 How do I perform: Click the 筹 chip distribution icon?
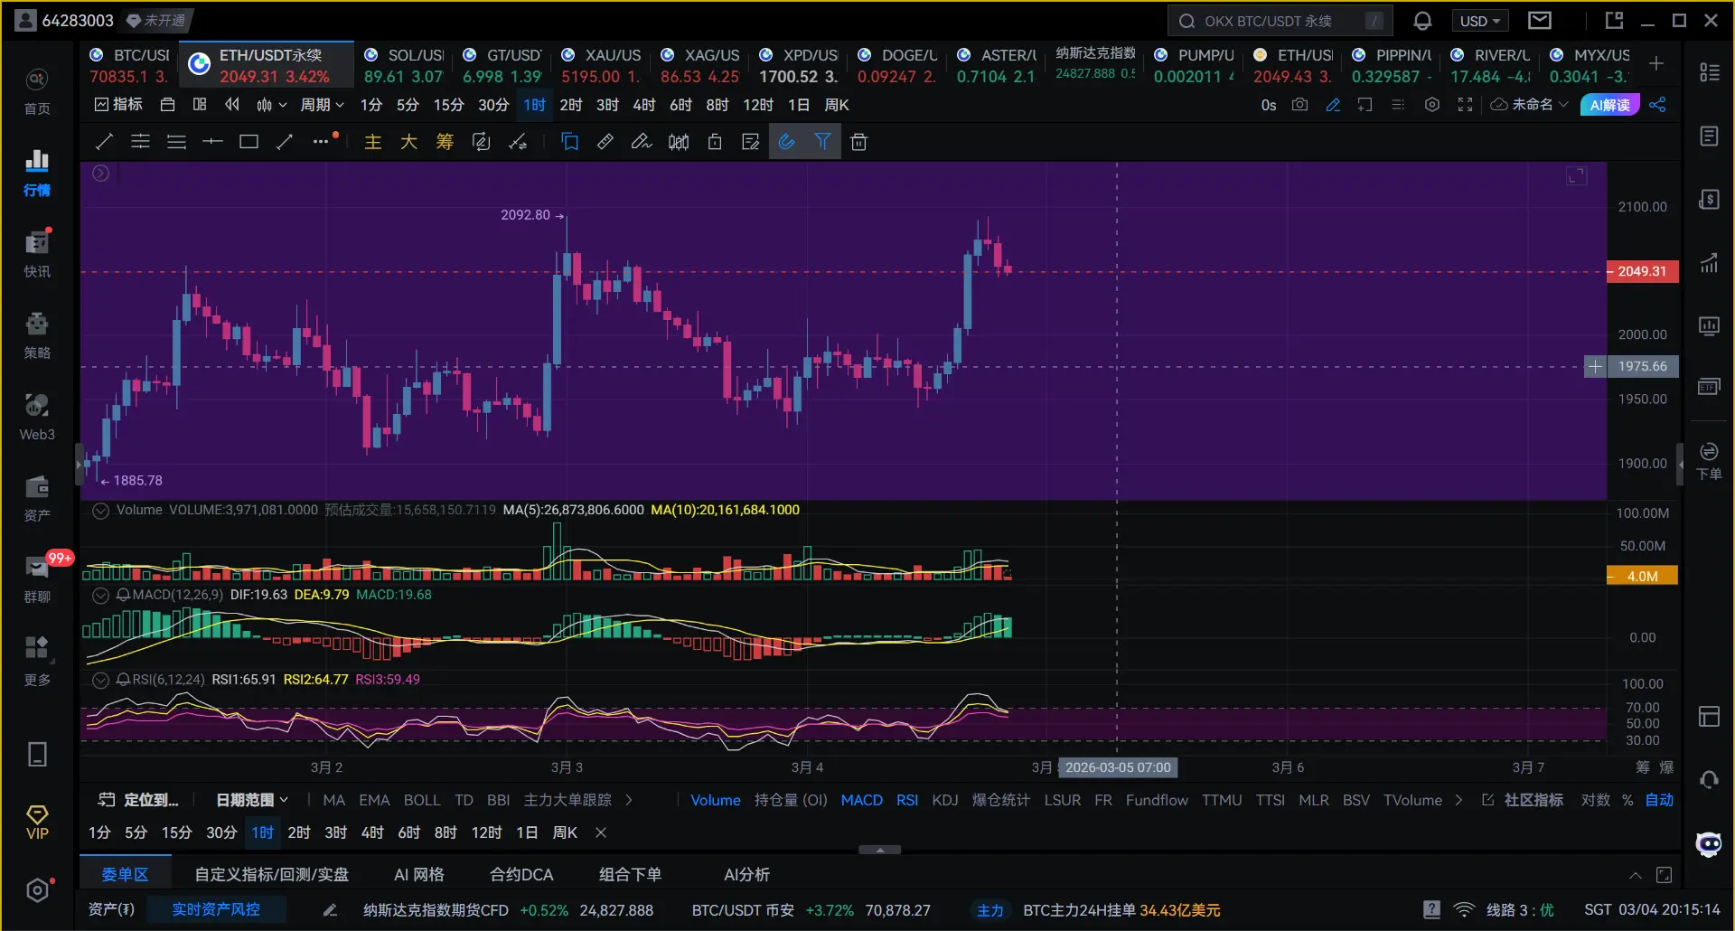pyautogui.click(x=445, y=142)
